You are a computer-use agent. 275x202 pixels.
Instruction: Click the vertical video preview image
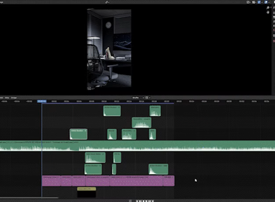(109, 48)
